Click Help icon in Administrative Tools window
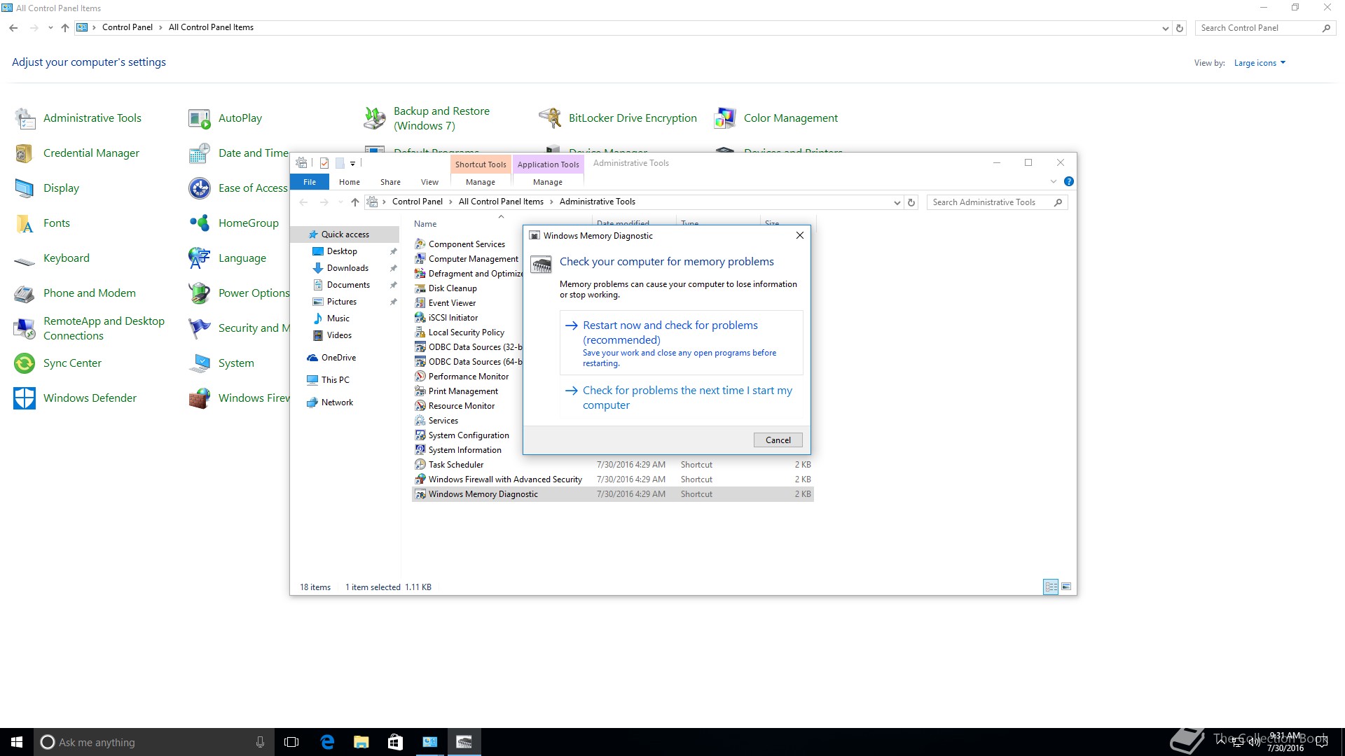 pyautogui.click(x=1069, y=181)
